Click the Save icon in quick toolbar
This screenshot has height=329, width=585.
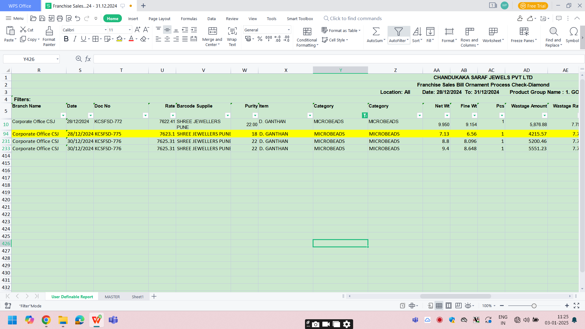pyautogui.click(x=42, y=19)
